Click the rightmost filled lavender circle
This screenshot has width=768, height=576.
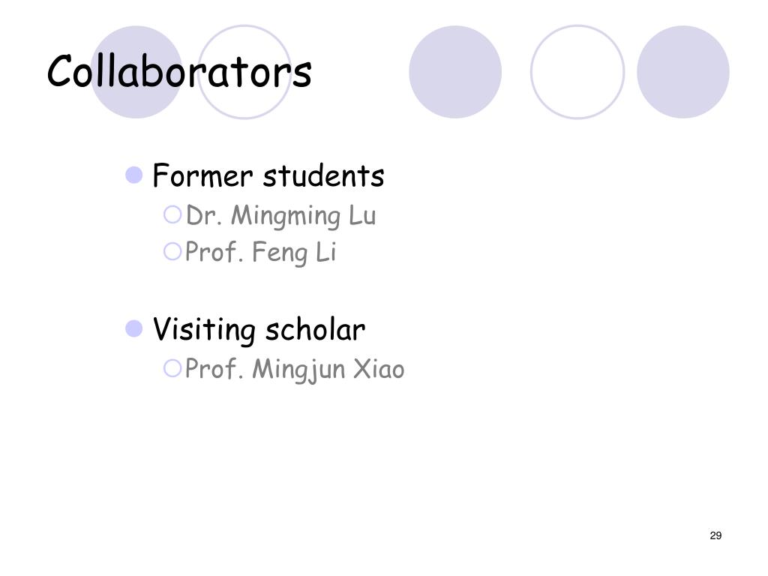(x=682, y=72)
